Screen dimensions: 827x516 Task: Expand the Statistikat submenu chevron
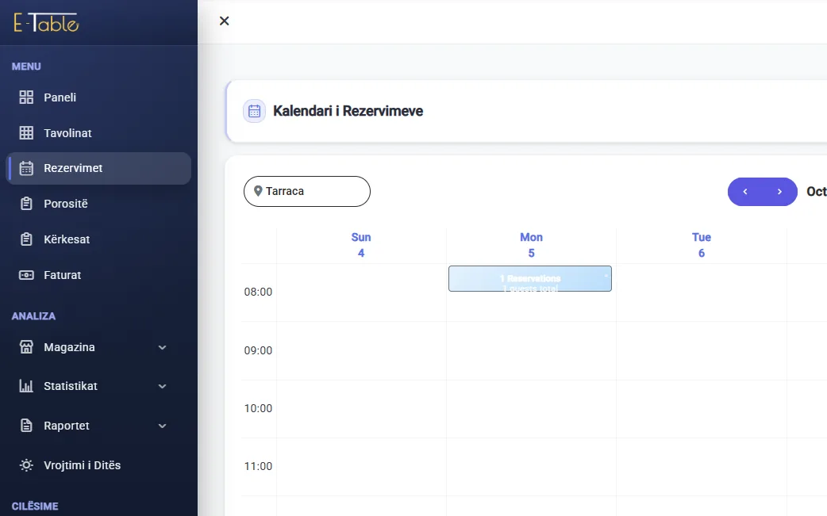coord(163,387)
